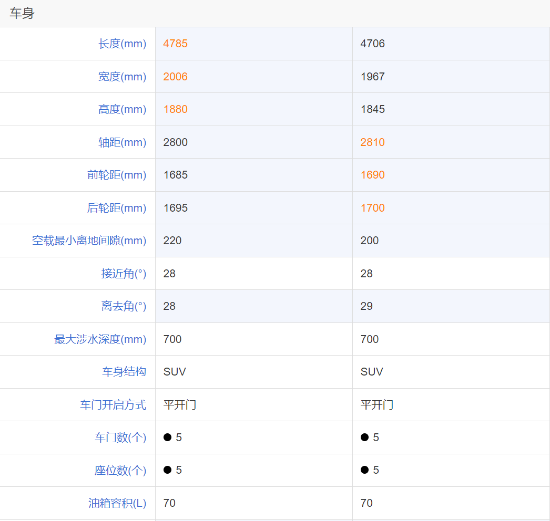Click the 油箱容积(L) label

(117, 503)
